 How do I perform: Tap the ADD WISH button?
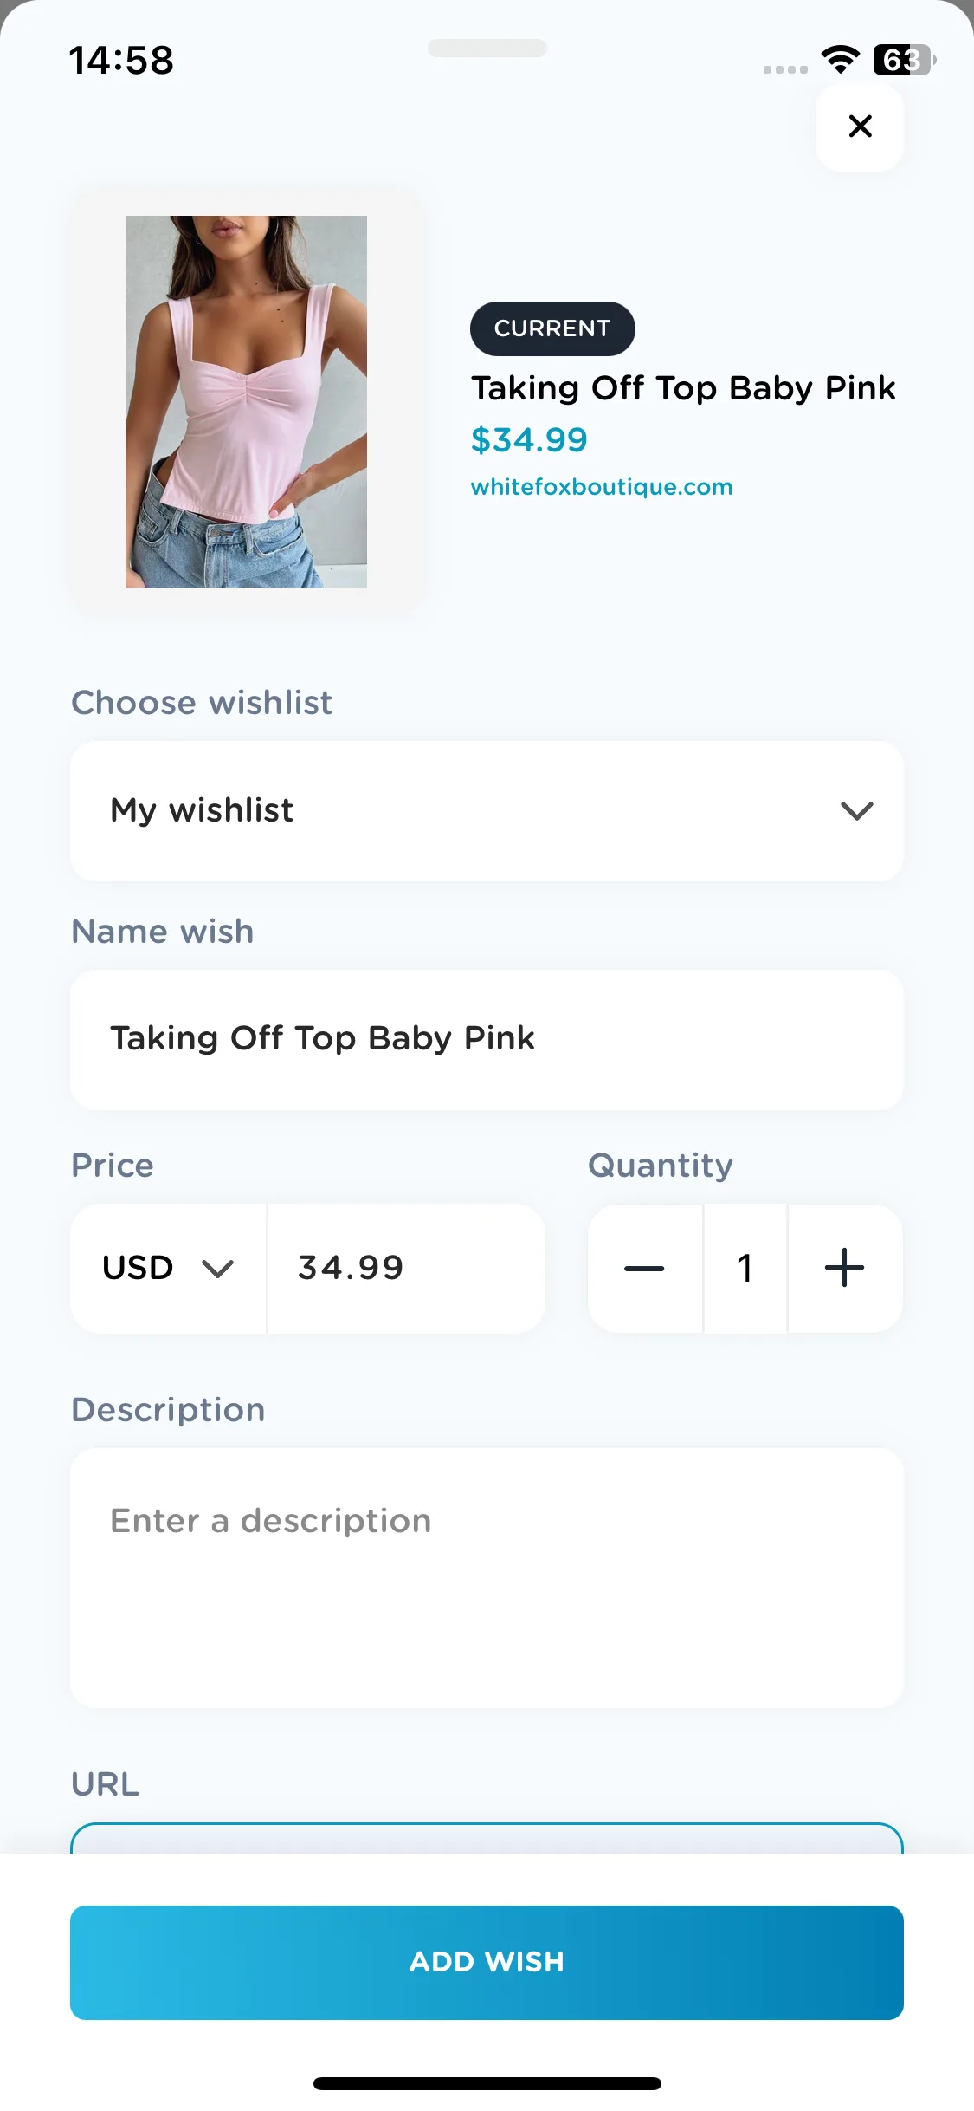coord(487,1962)
